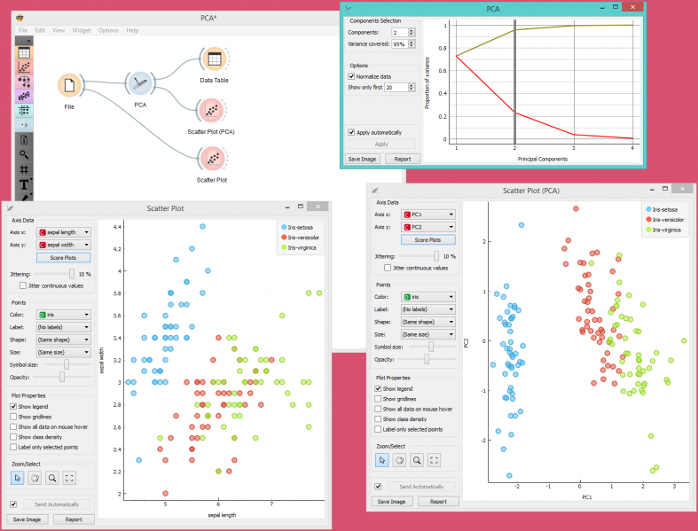Viewport: 698px width, 531px height.
Task: Open the Options menu
Action: coord(108,30)
